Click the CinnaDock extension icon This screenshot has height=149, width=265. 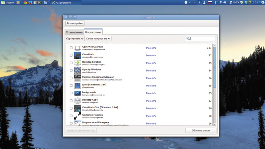pyautogui.click(x=78, y=55)
